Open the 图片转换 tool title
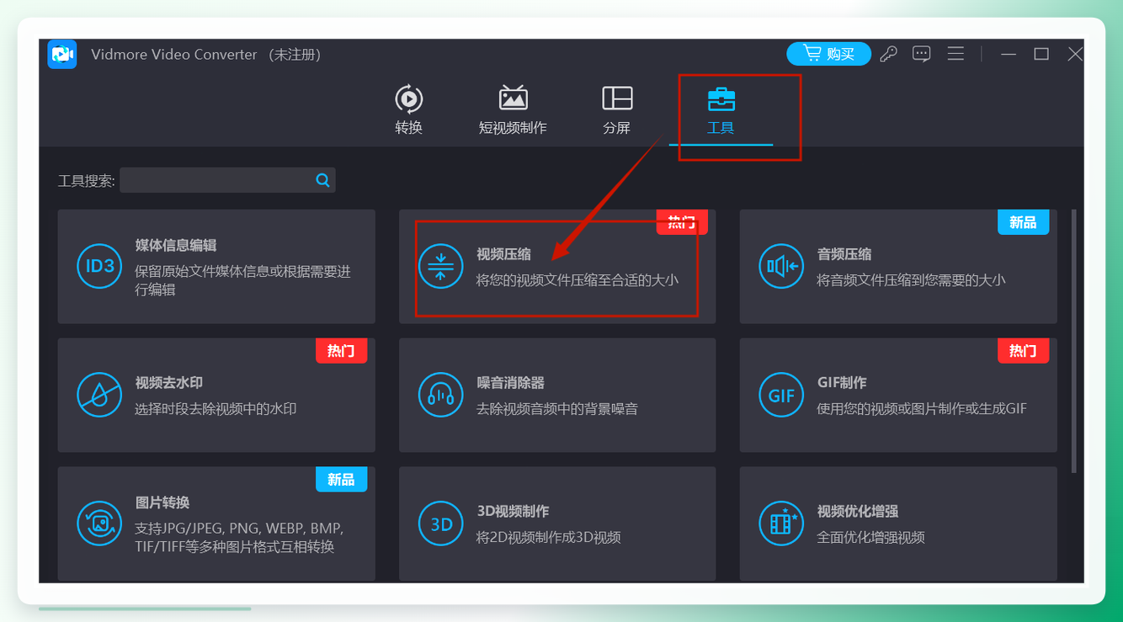1123x622 pixels. click(162, 502)
